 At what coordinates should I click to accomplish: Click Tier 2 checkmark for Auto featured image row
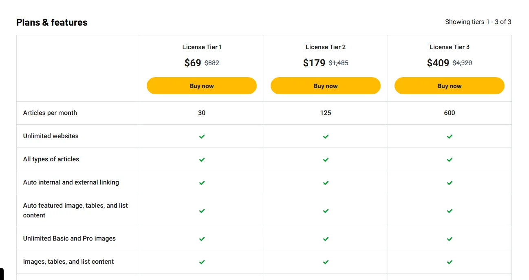point(326,211)
